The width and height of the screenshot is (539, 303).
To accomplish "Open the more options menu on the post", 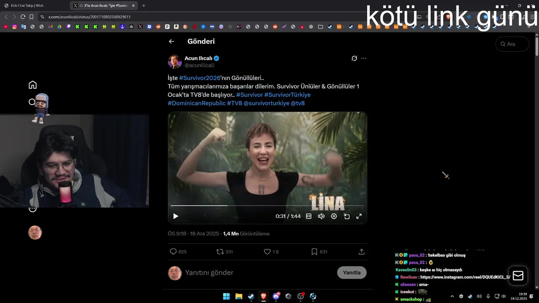I will [x=364, y=58].
